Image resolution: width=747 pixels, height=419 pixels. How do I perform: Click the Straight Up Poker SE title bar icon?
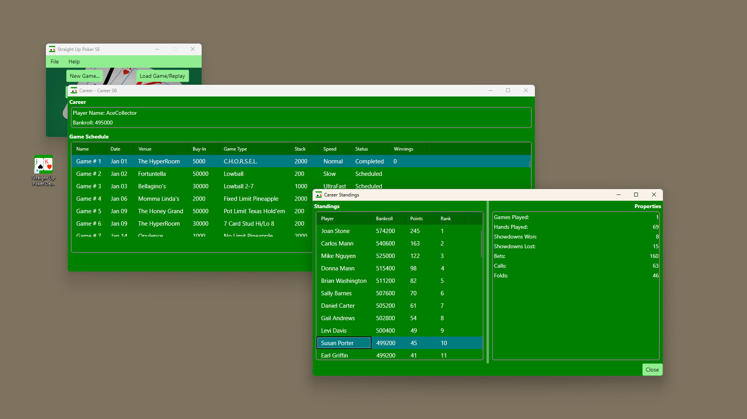(52, 49)
